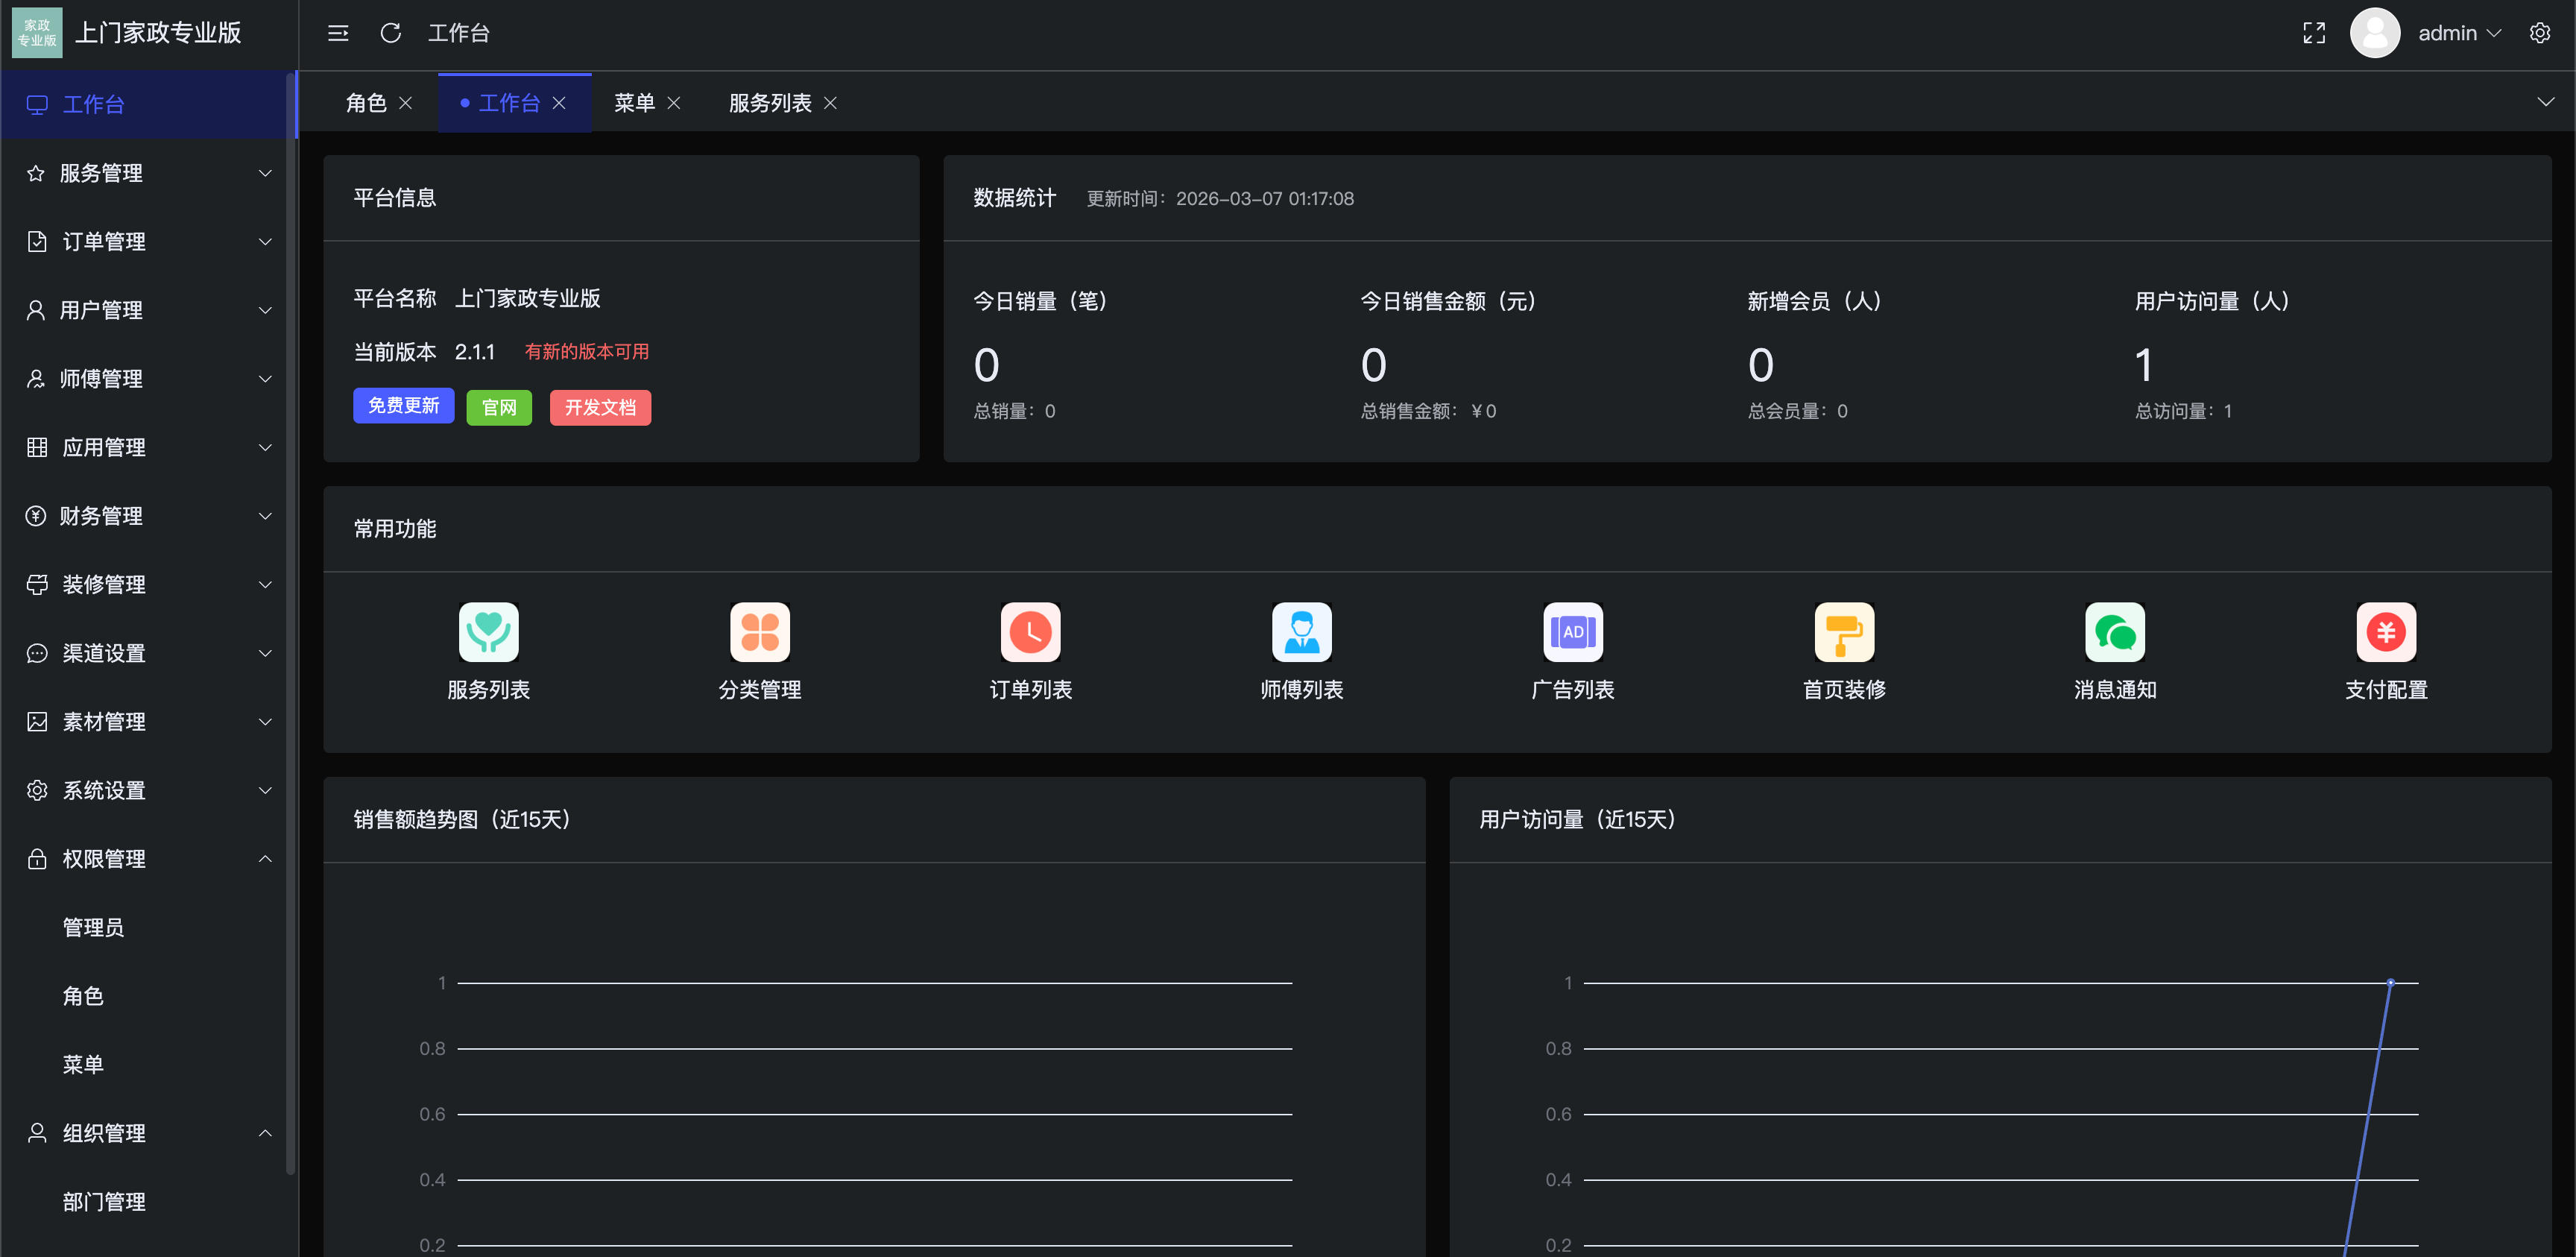Click the red 开发文档 button
Screen dimensions: 2576x1257
[x=600, y=407]
